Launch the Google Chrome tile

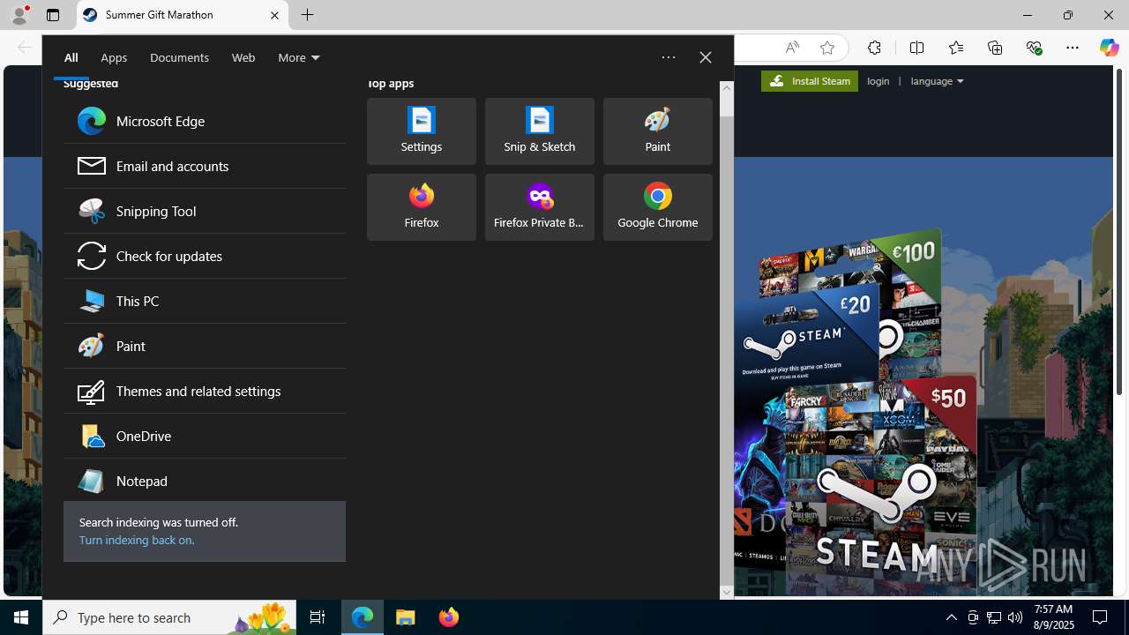coord(658,207)
